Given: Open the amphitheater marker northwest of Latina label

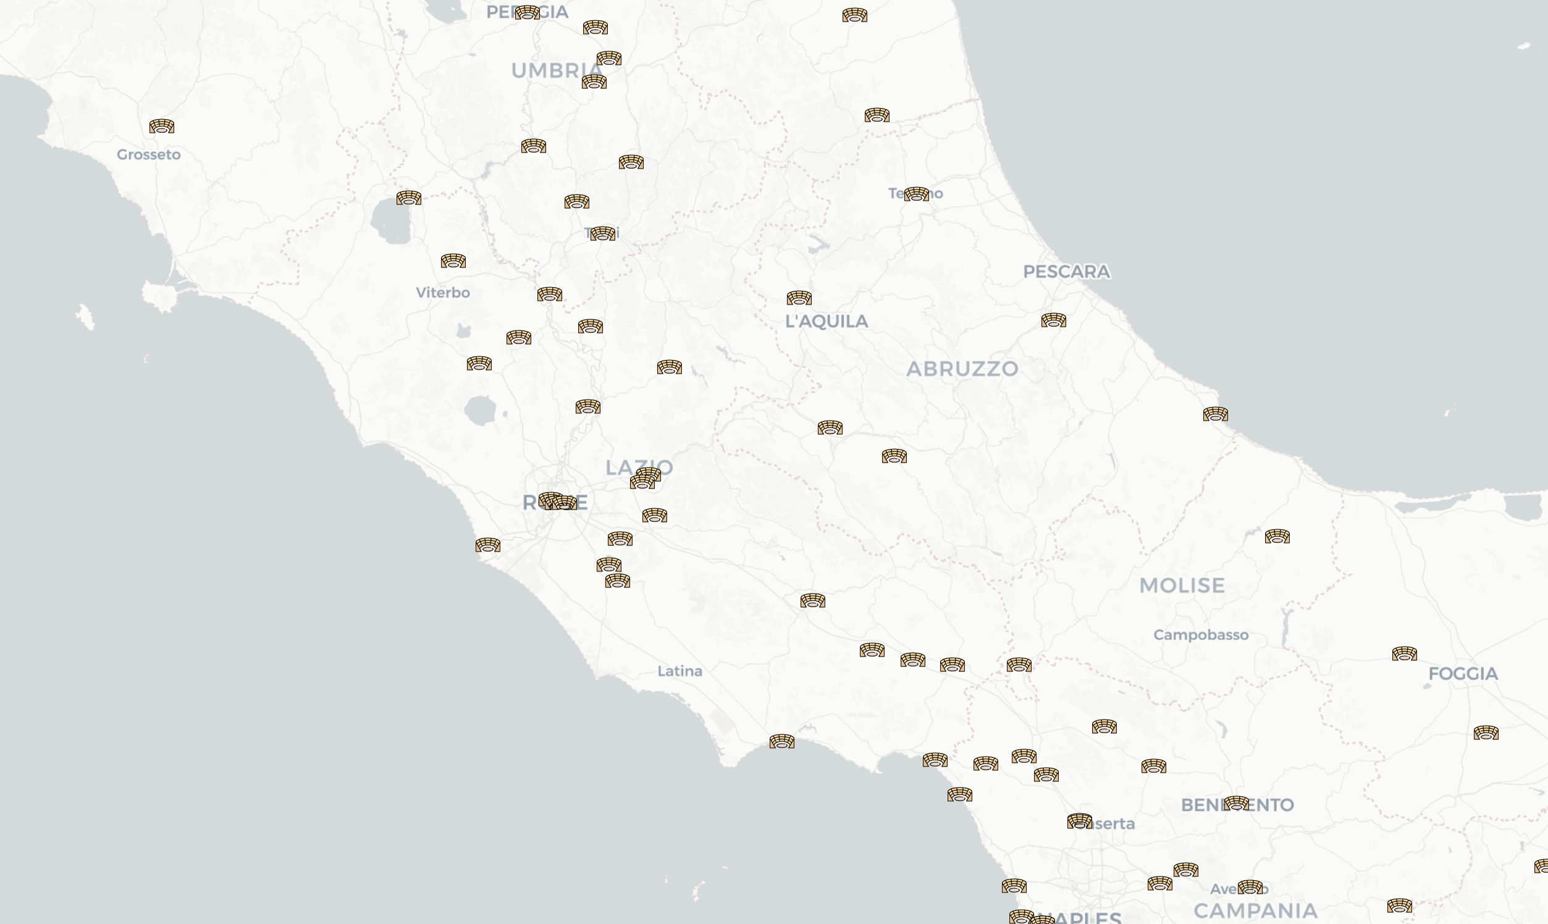Looking at the screenshot, I should click(618, 582).
